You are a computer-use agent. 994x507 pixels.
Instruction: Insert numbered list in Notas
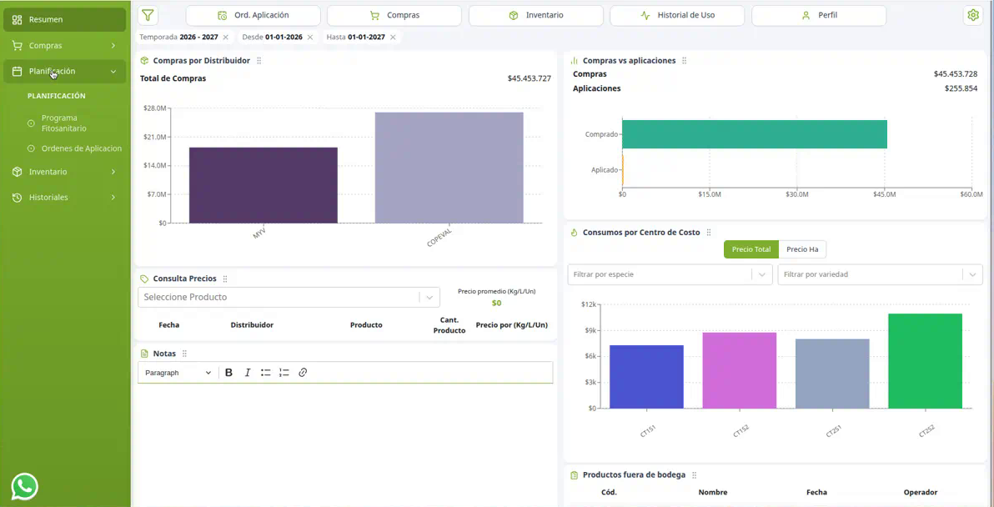284,373
